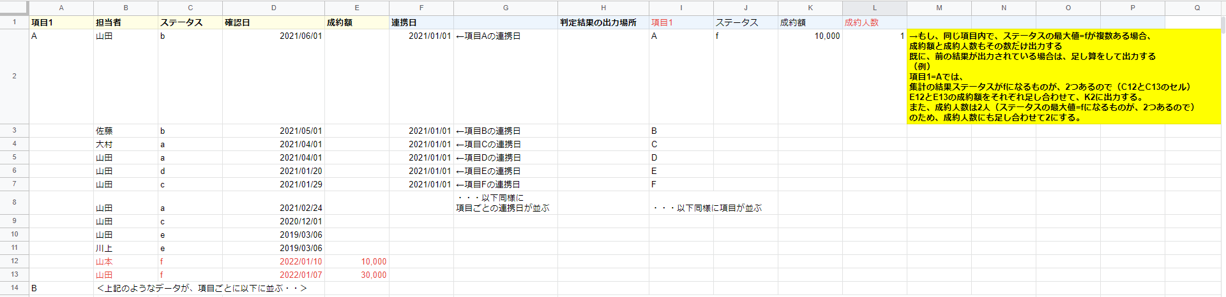1226x297 pixels.
Task: Select cell with date 2021/01/20
Action: (273, 171)
